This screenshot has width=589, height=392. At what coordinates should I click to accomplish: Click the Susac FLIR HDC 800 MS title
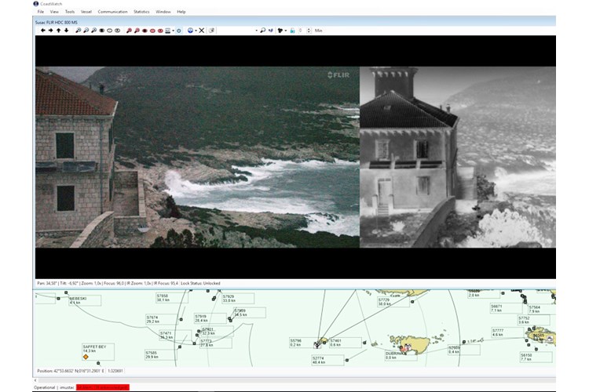click(57, 22)
